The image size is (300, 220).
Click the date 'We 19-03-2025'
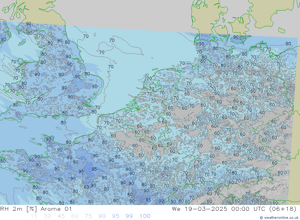coord(199,209)
